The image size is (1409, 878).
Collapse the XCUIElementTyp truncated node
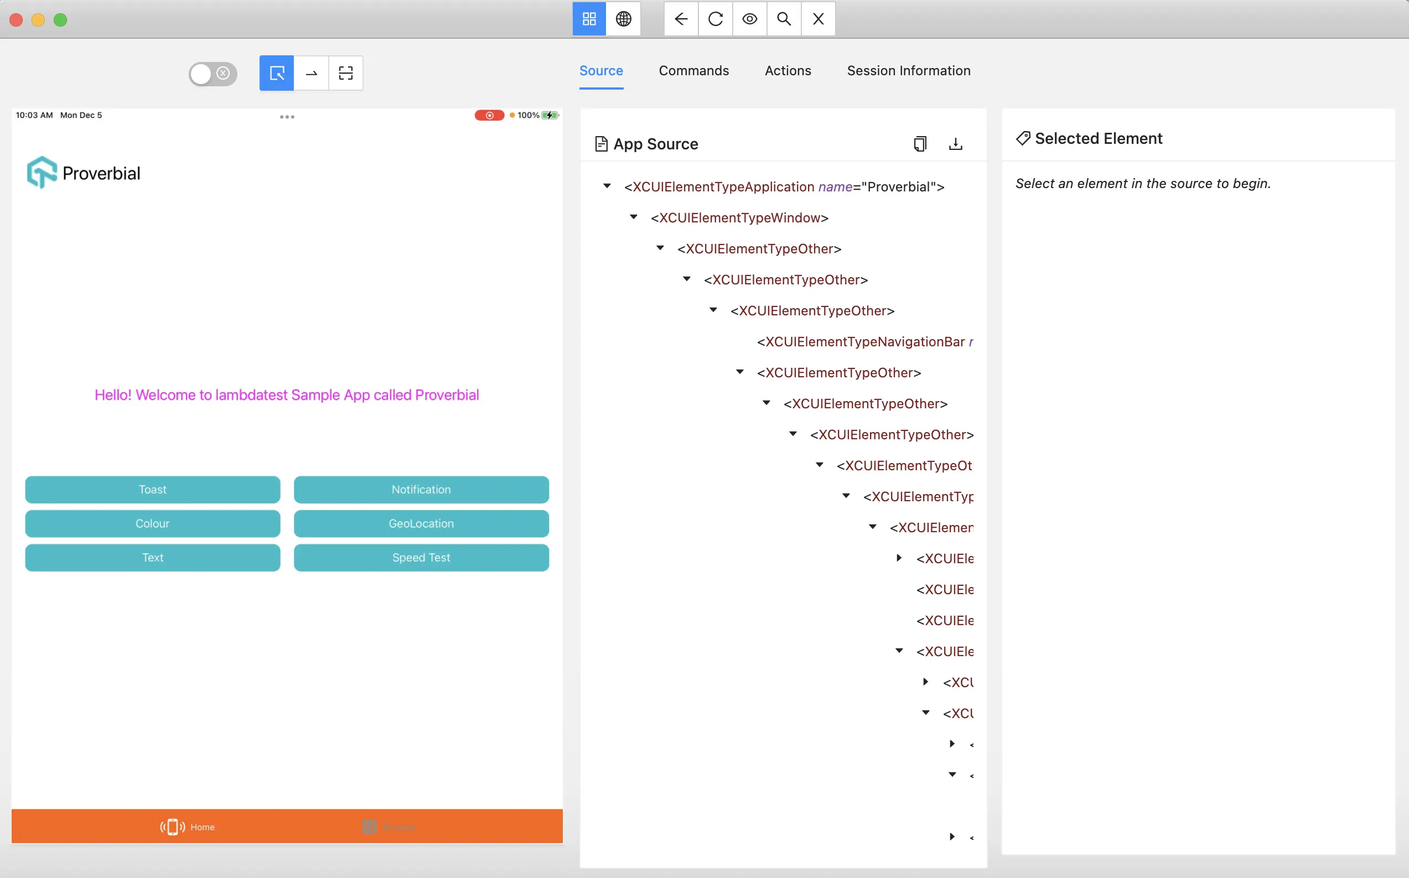coord(846,496)
